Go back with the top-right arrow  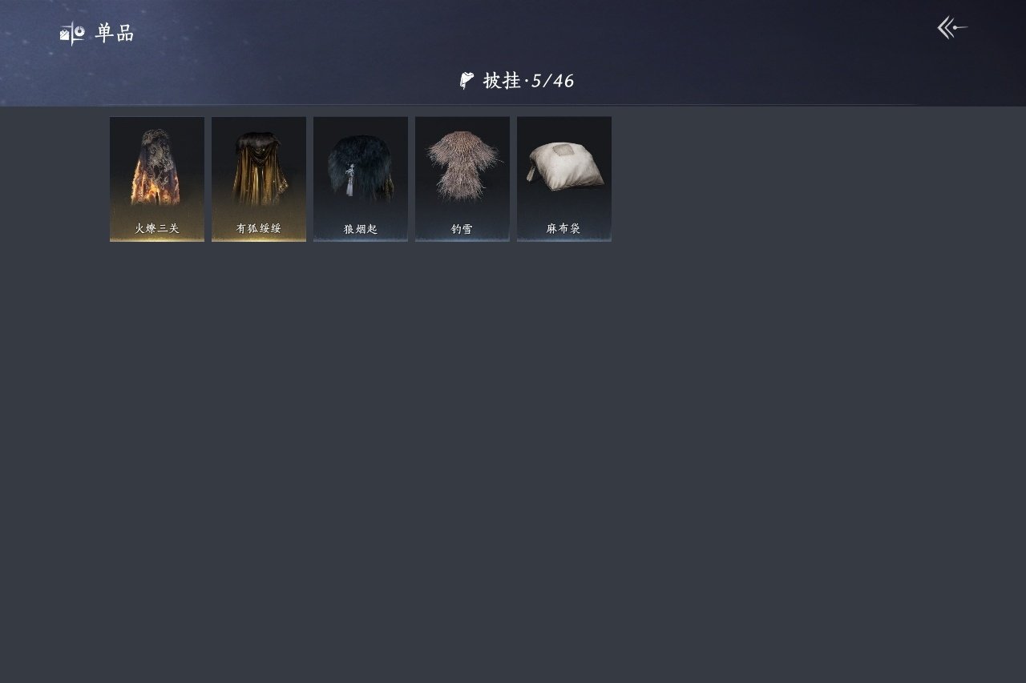(952, 28)
